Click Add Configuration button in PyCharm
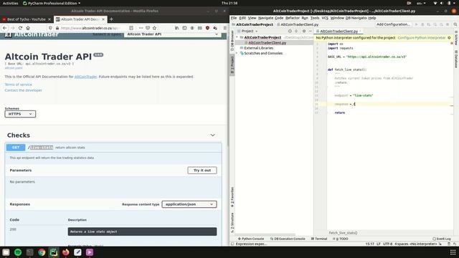The image size is (459, 258). click(393, 24)
